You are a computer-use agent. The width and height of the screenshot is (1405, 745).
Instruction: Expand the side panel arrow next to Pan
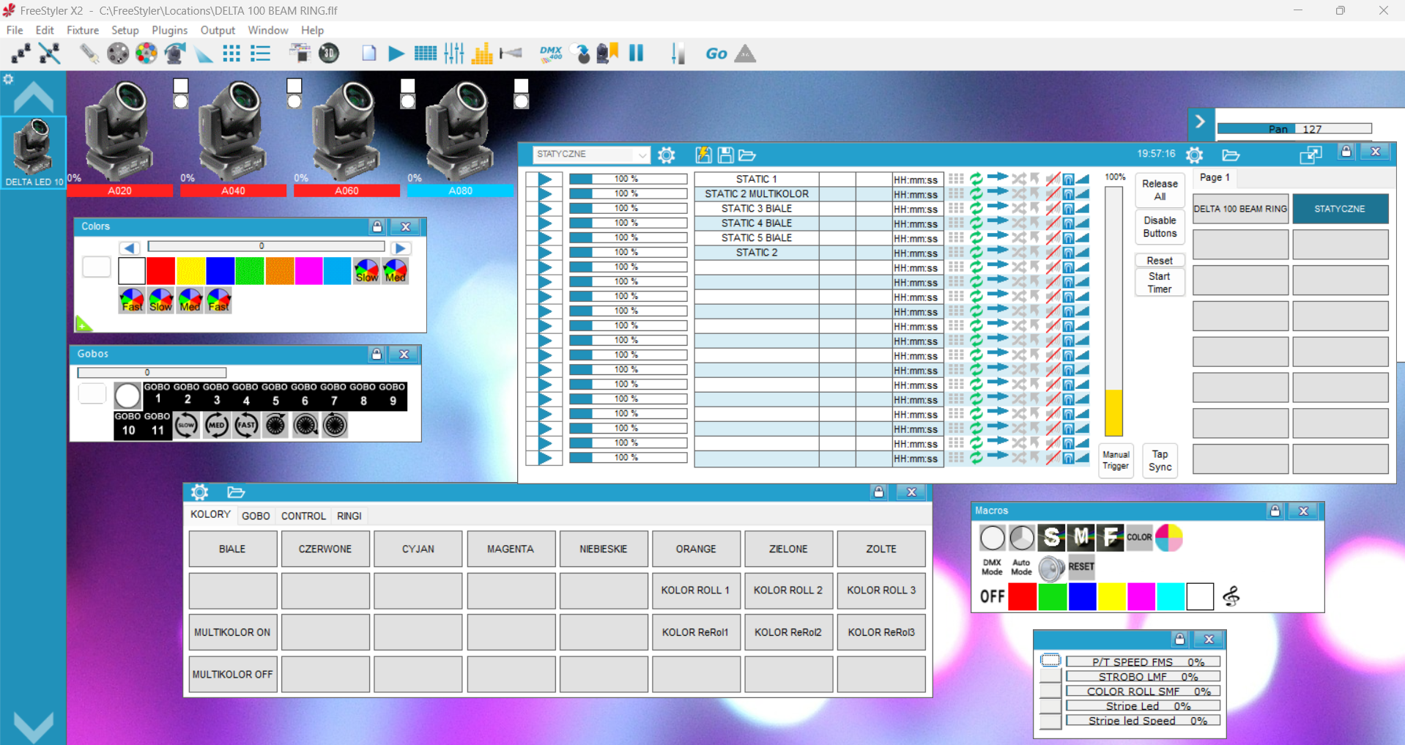point(1200,122)
